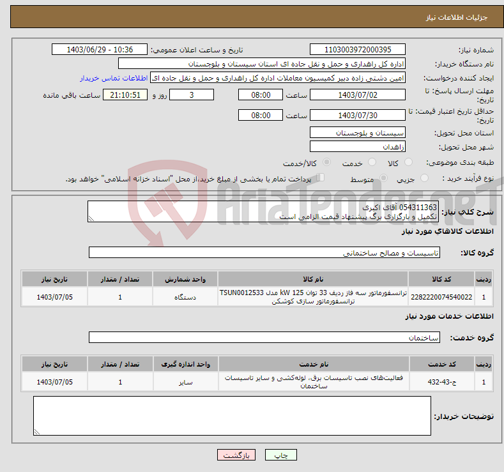Click the چاپ print button

[x=280, y=455]
